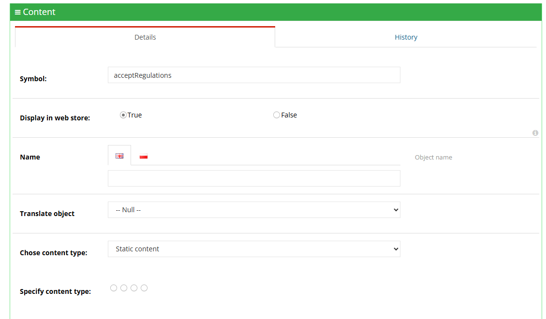This screenshot has width=546, height=319.
Task: Click the 'Chose content type:' label
Action: click(53, 253)
